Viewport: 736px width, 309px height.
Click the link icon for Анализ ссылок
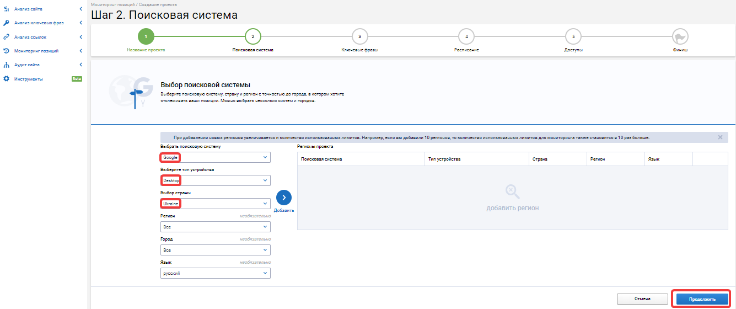pos(6,37)
